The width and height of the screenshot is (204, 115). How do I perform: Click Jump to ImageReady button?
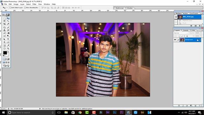pos(6,66)
